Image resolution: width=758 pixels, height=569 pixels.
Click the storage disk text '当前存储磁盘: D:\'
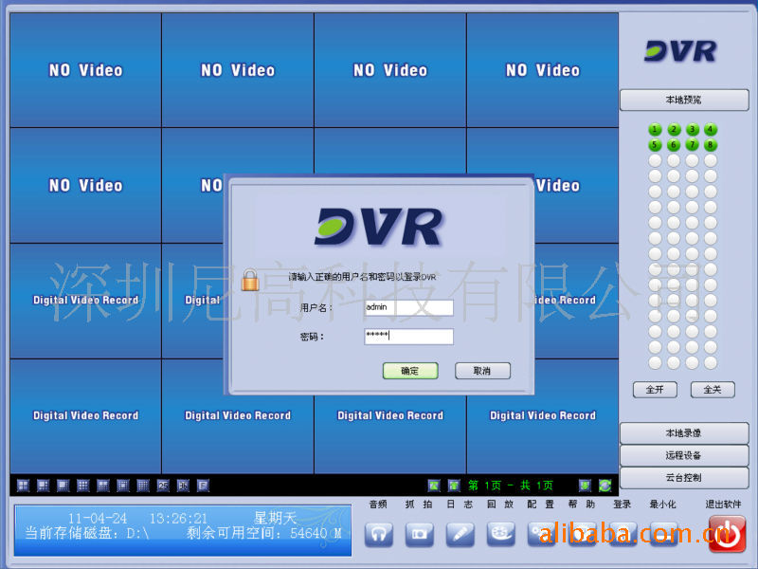[87, 533]
